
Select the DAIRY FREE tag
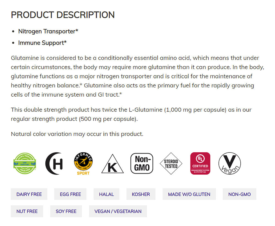[x=29, y=194]
